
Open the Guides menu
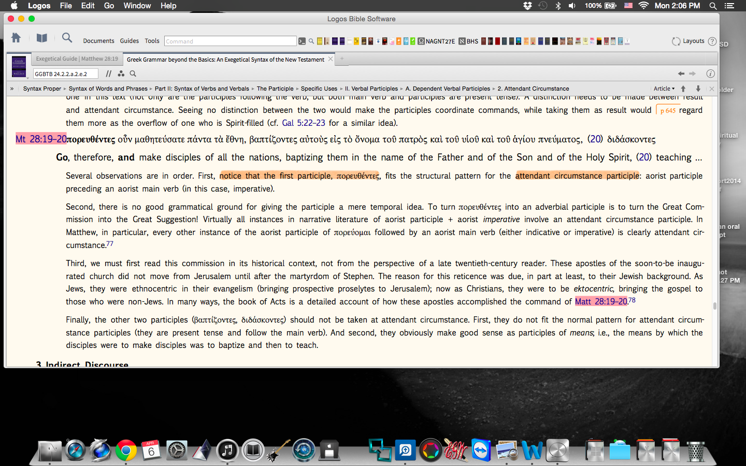coord(130,41)
